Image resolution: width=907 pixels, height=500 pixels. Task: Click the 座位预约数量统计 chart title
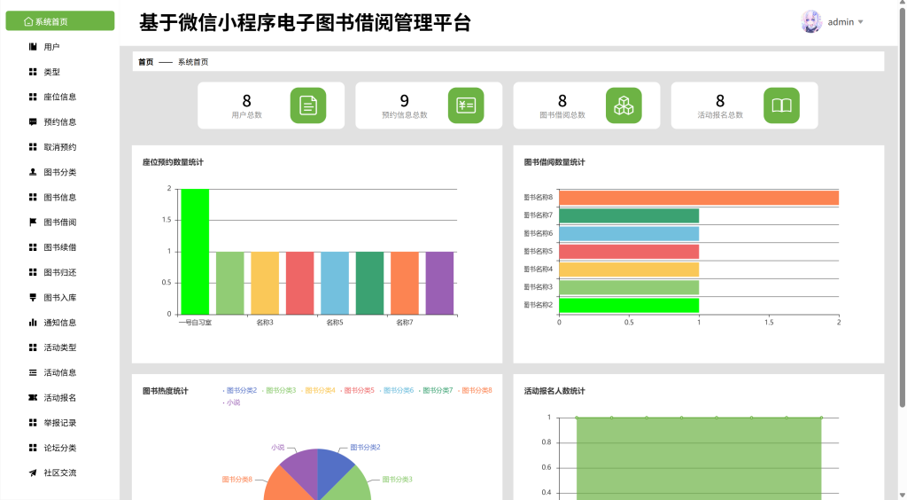point(173,162)
